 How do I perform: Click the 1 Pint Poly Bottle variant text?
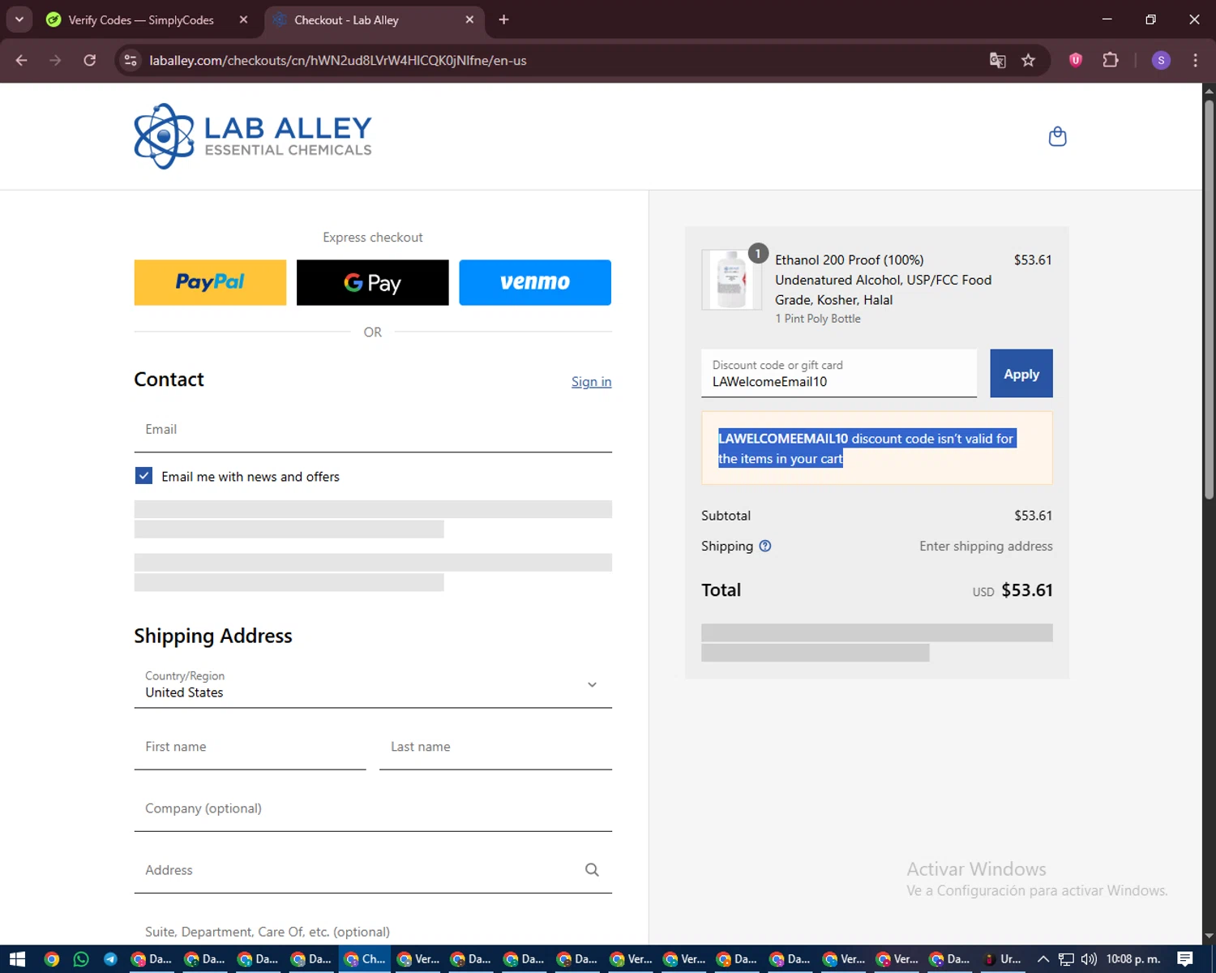[818, 319]
